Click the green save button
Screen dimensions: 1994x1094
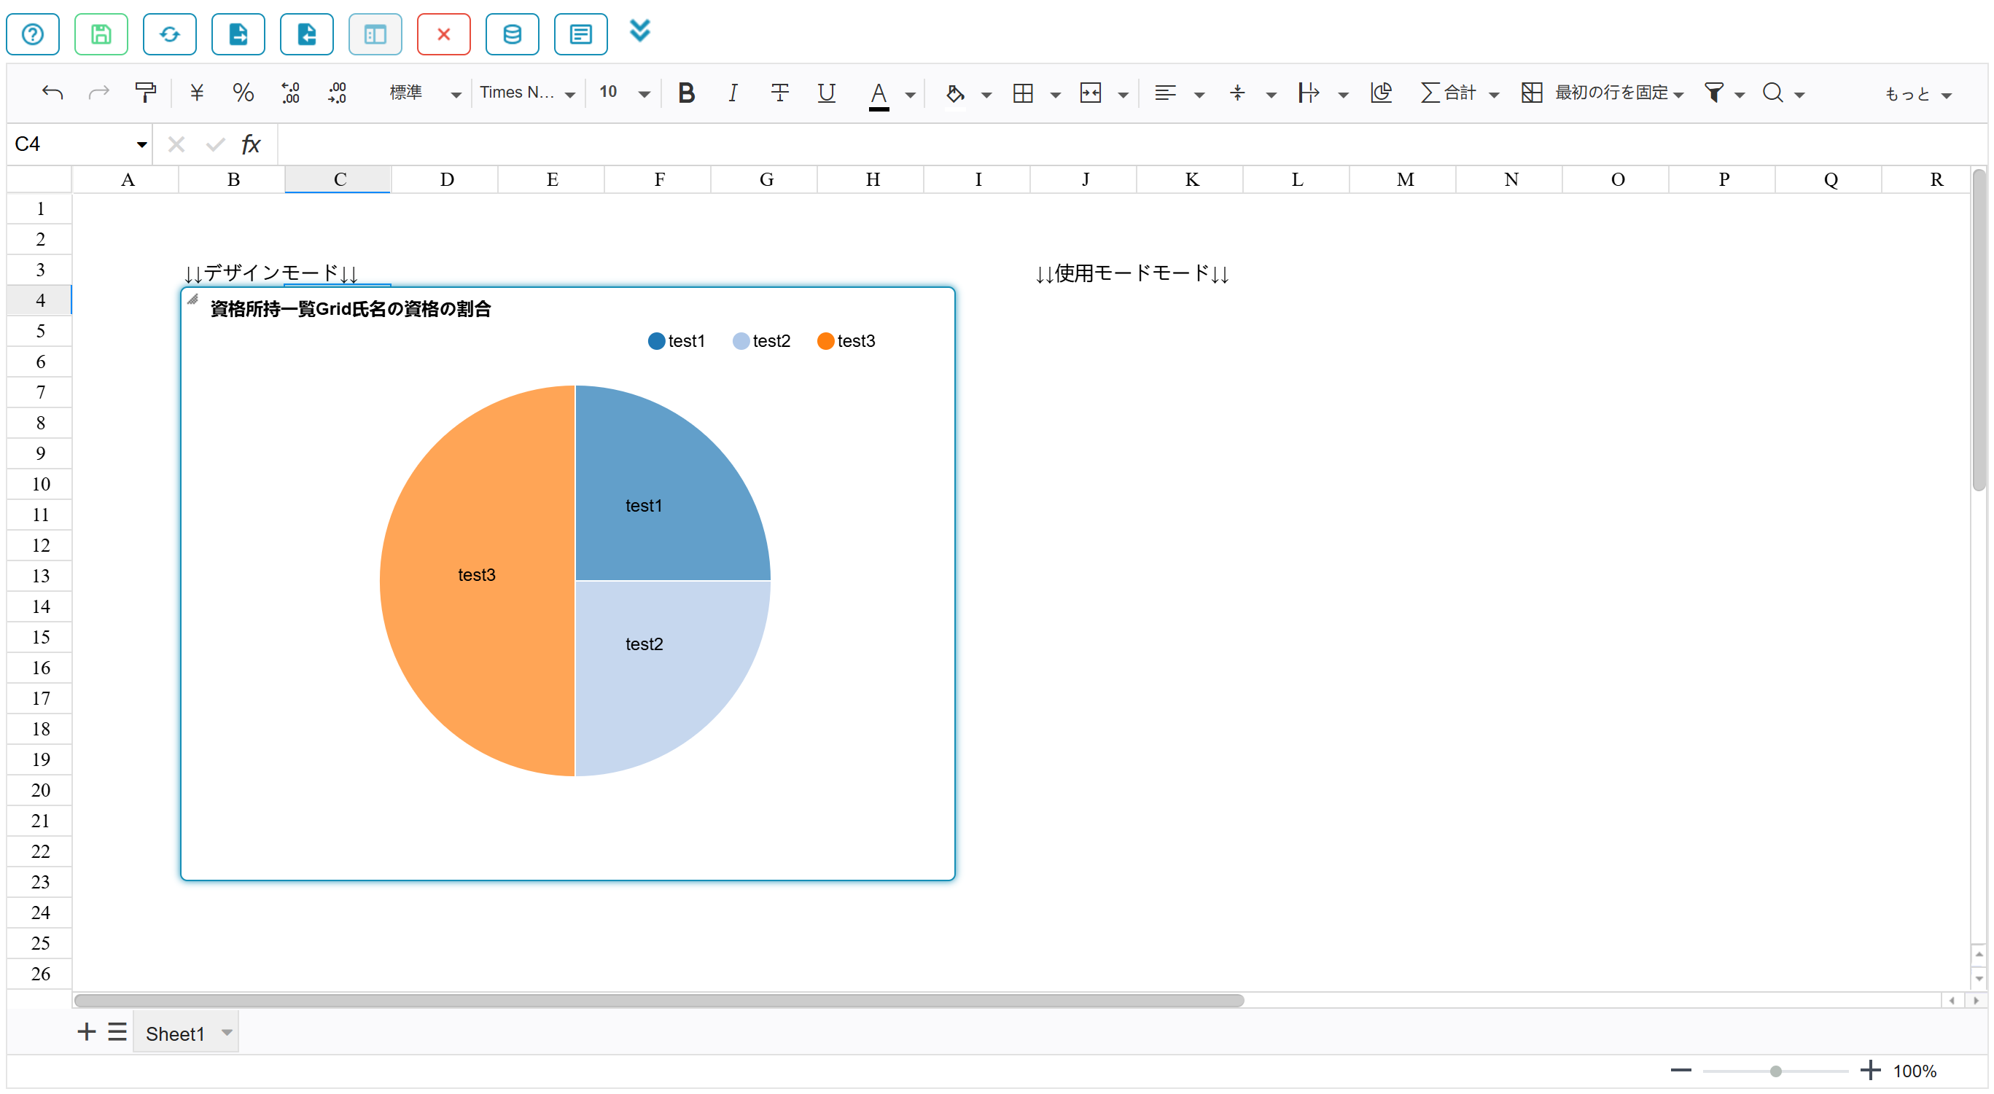tap(101, 34)
